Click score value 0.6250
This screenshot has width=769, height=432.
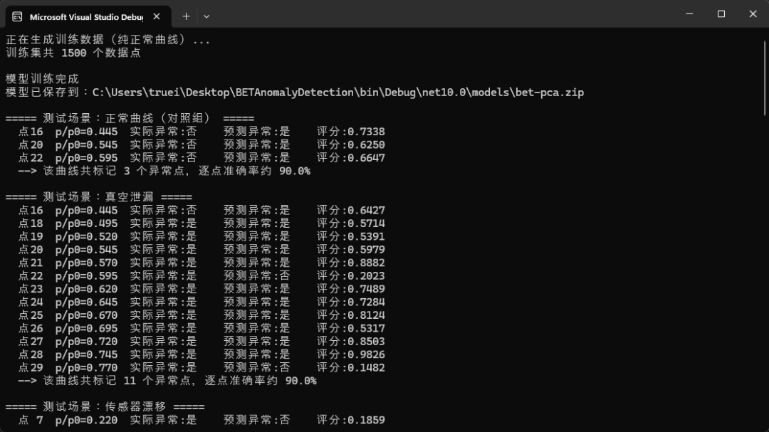pos(366,144)
